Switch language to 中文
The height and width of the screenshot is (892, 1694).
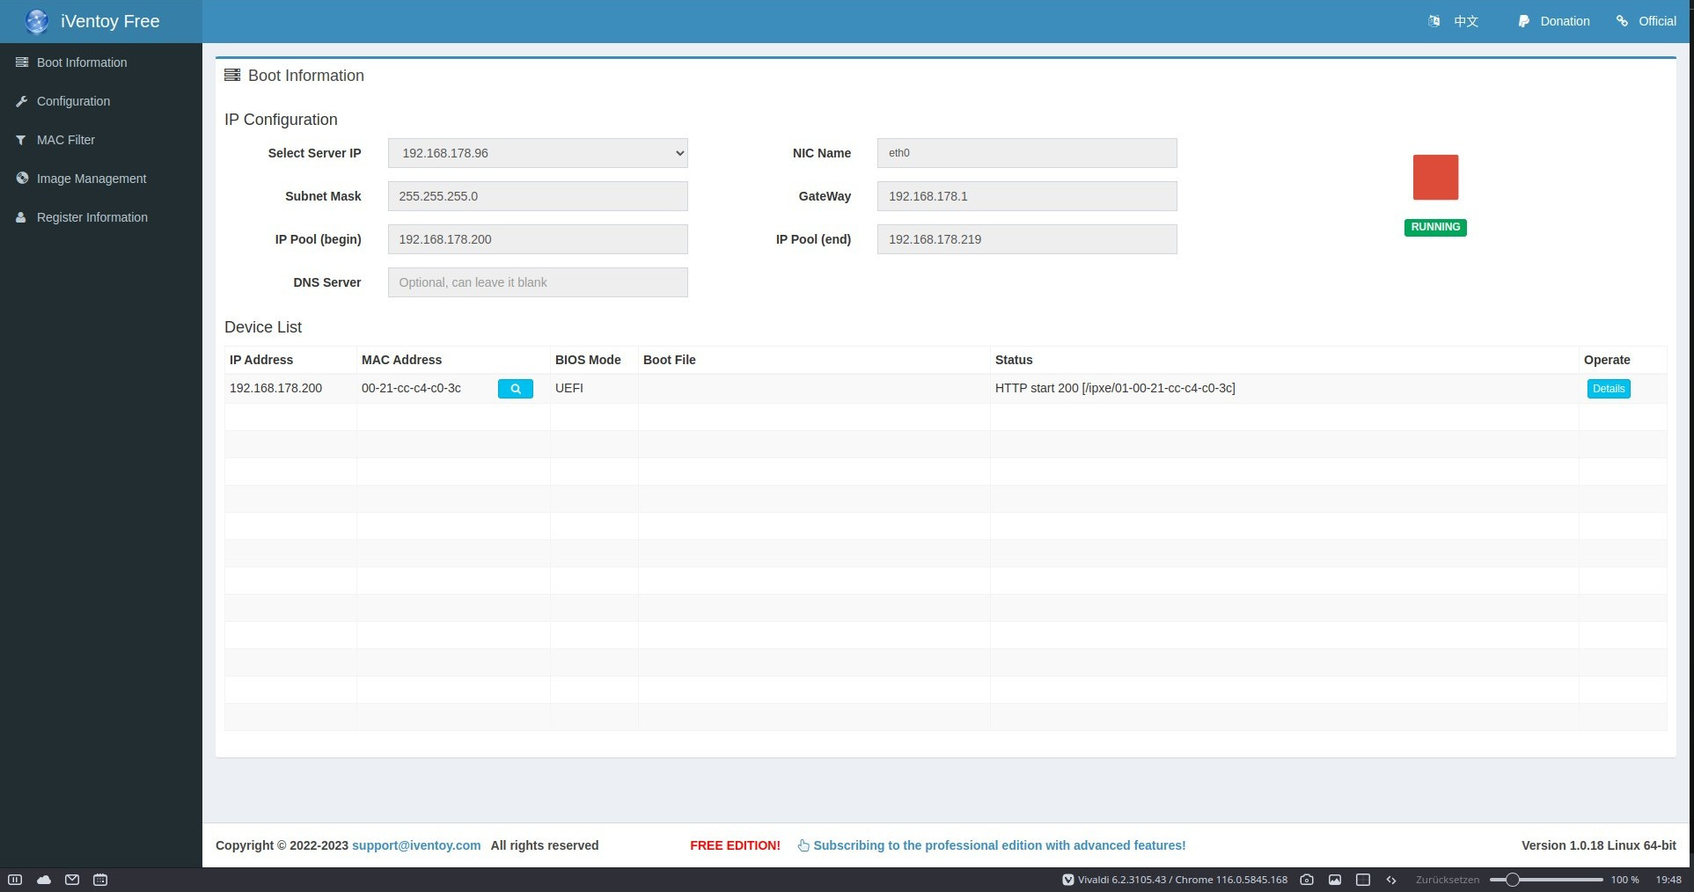(1466, 21)
